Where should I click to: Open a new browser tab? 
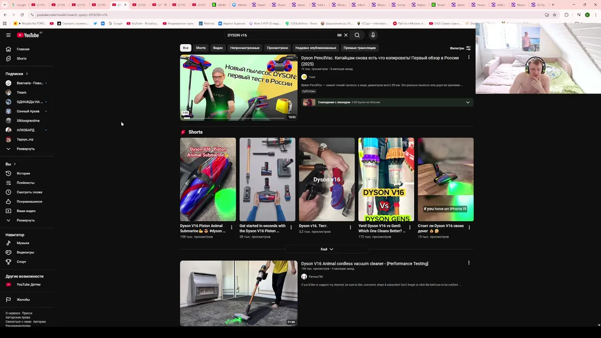pyautogui.click(x=553, y=5)
